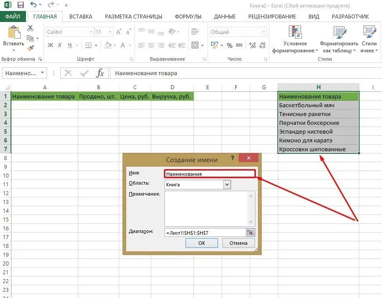This screenshot has width=382, height=298.
Task: Click the Format Painter brush icon
Action: pyautogui.click(x=30, y=48)
